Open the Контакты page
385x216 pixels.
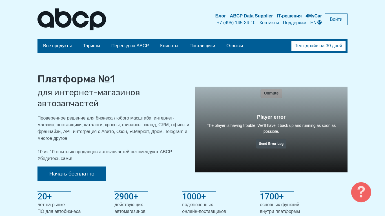pos(269,23)
